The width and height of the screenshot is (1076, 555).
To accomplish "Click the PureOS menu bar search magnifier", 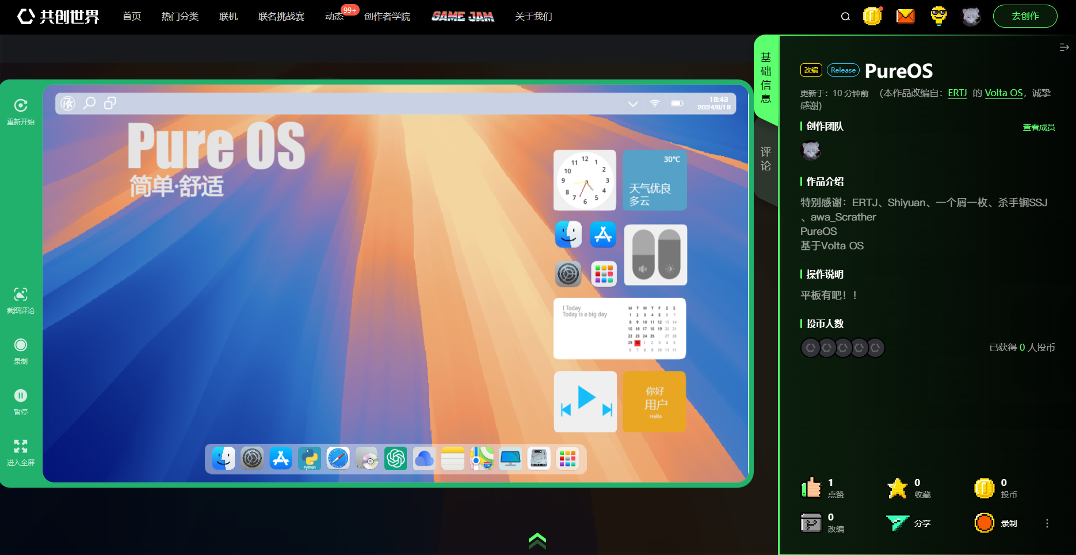I will pos(89,103).
